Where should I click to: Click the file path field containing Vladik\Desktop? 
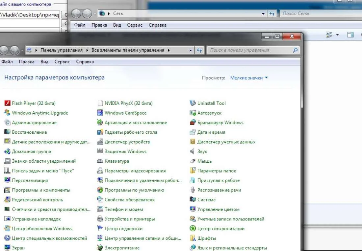(30, 15)
